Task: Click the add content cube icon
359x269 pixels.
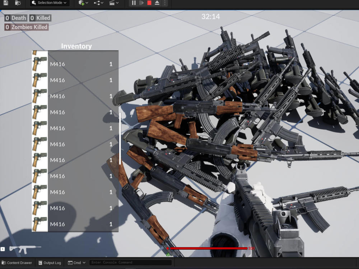Action: point(81,3)
